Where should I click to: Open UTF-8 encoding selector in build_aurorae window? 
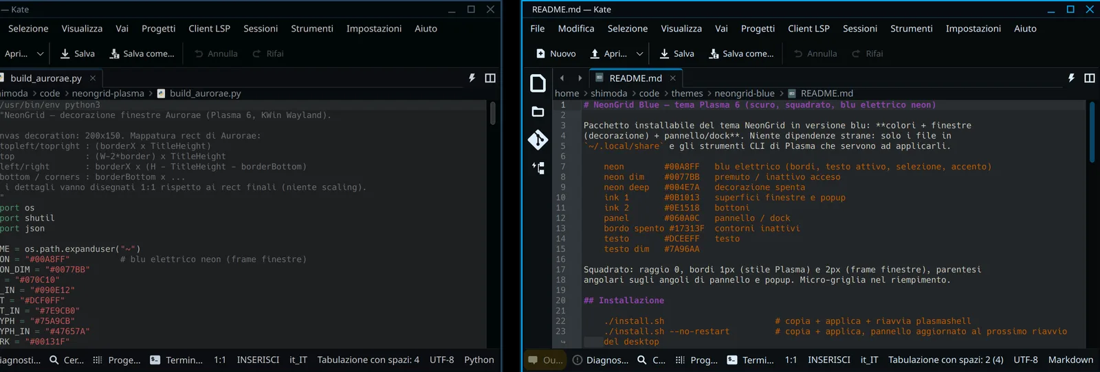442,360
